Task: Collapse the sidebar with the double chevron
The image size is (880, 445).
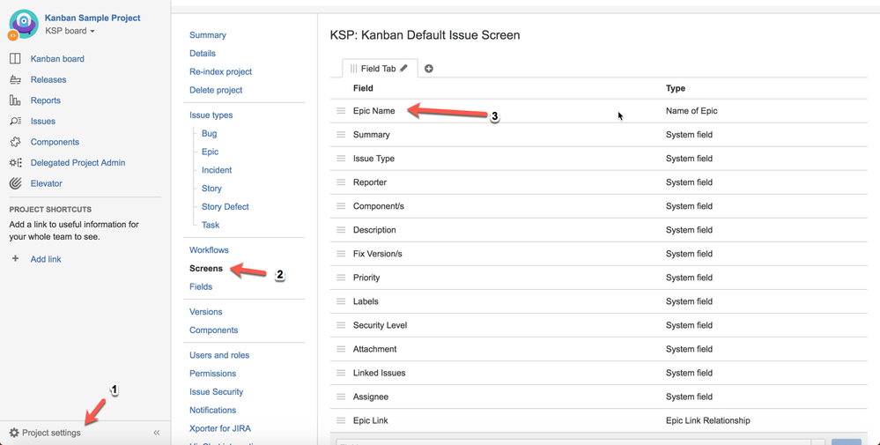Action: click(157, 433)
